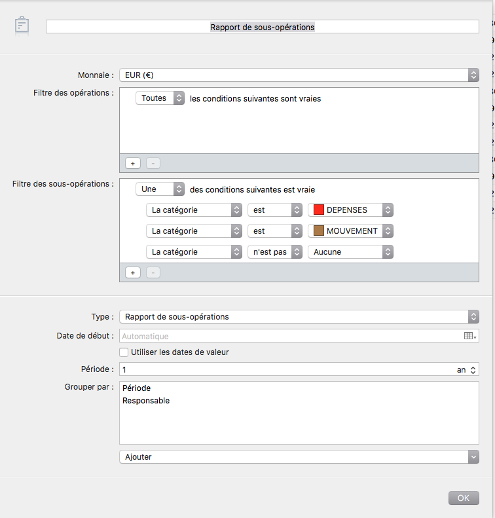Open the Type Rapport de sous-opérations dropdown
The height and width of the screenshot is (518, 495).
(x=299, y=316)
